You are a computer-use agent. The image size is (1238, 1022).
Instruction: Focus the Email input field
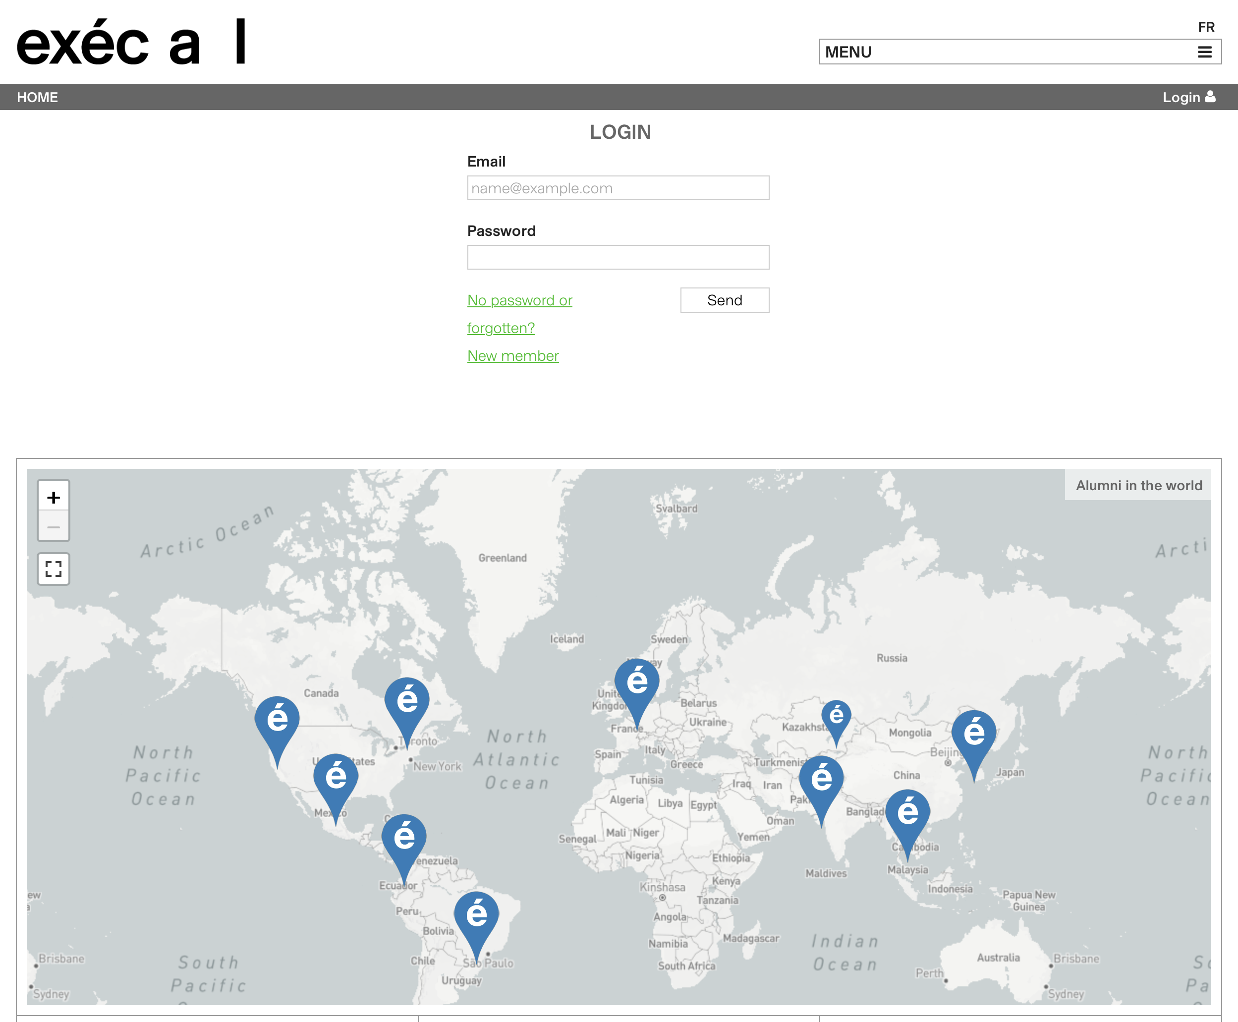[x=618, y=188]
